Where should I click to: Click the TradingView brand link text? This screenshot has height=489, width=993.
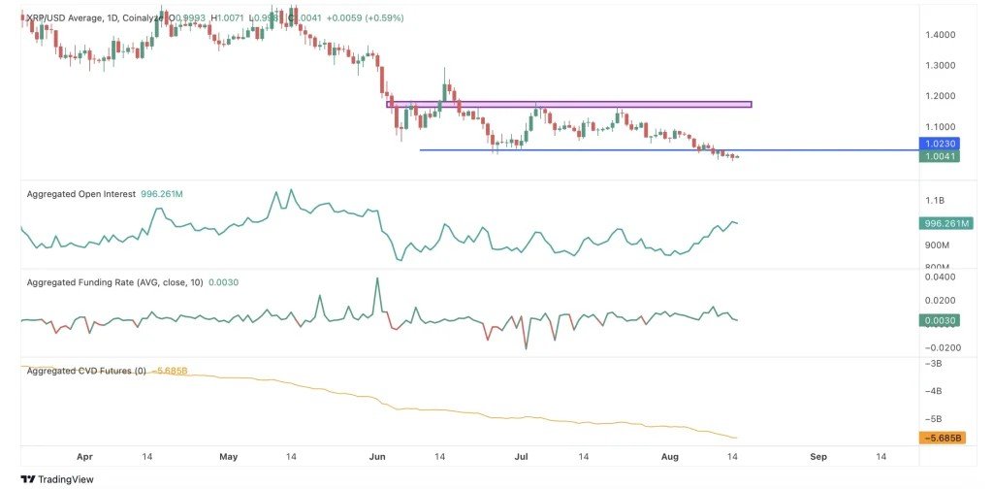(x=66, y=479)
